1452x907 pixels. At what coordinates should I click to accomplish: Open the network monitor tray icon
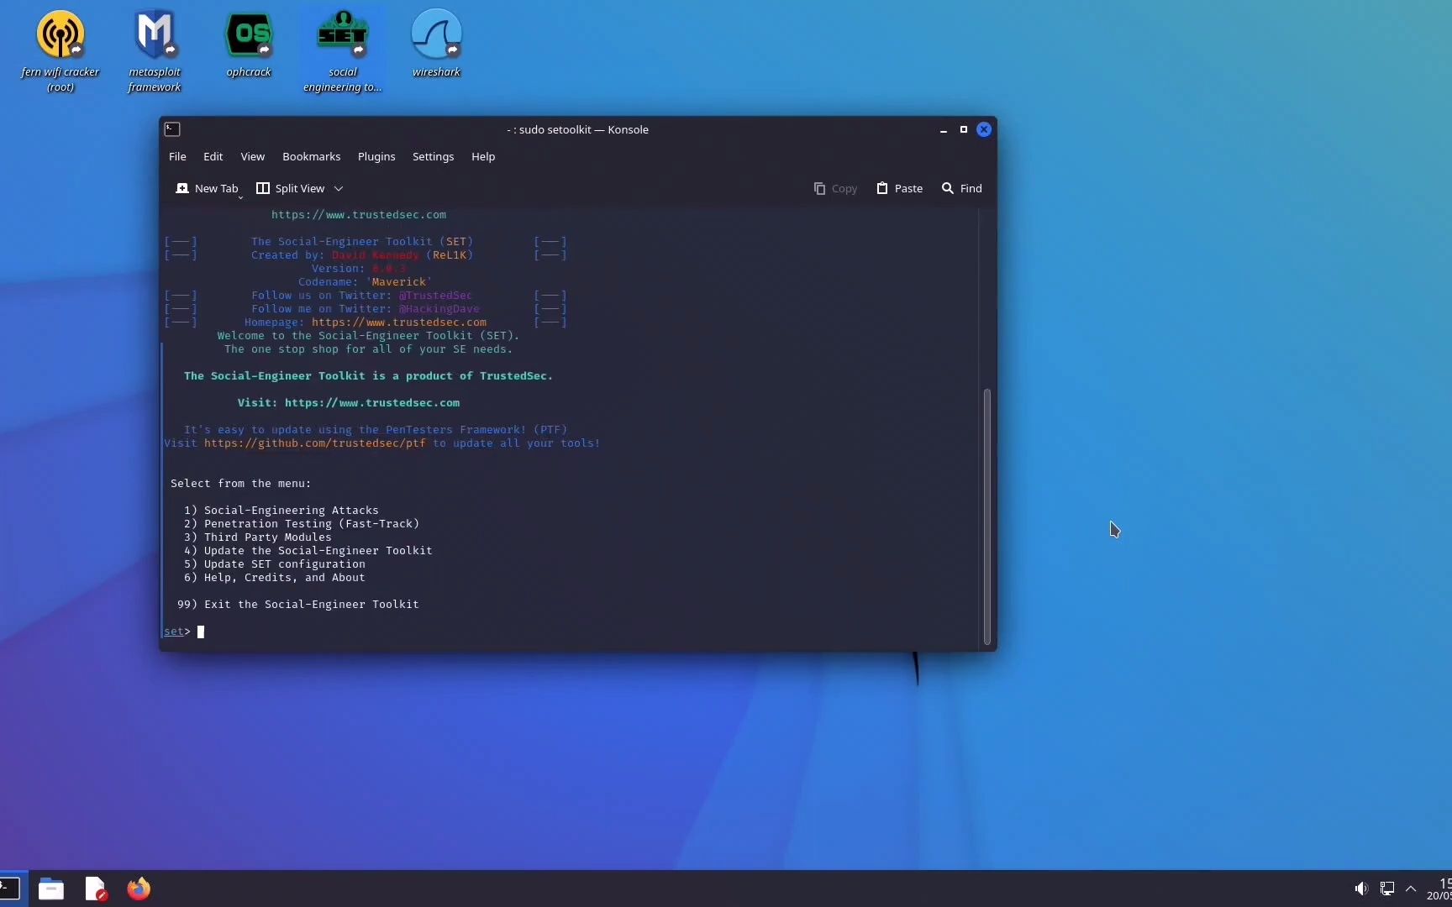click(1387, 888)
